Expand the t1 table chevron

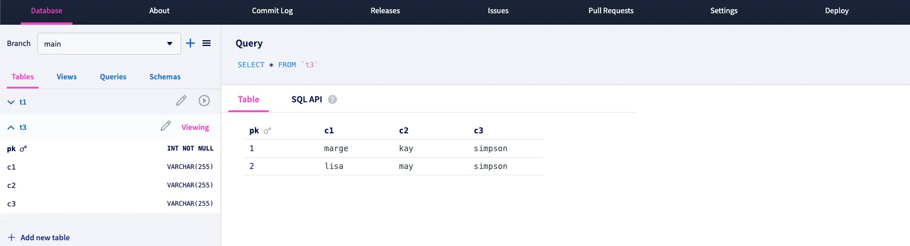tap(11, 102)
